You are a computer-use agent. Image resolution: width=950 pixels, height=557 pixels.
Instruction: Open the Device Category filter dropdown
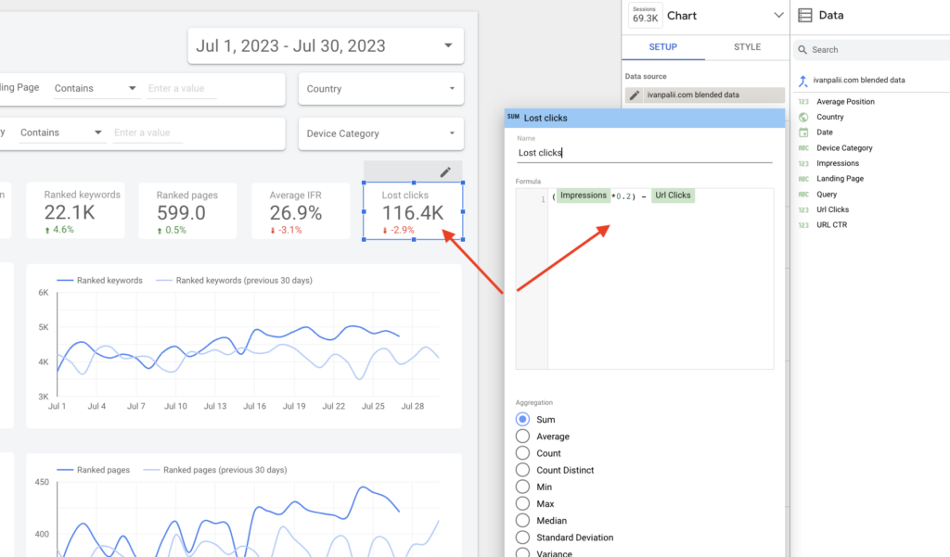tap(380, 133)
